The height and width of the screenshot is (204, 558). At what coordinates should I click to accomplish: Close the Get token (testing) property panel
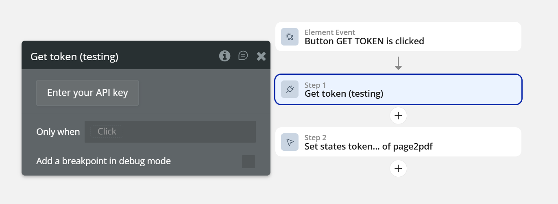click(x=261, y=56)
